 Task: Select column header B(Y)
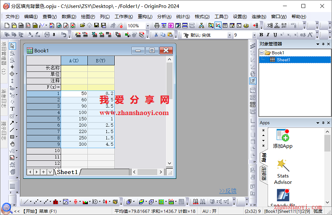[101, 60]
